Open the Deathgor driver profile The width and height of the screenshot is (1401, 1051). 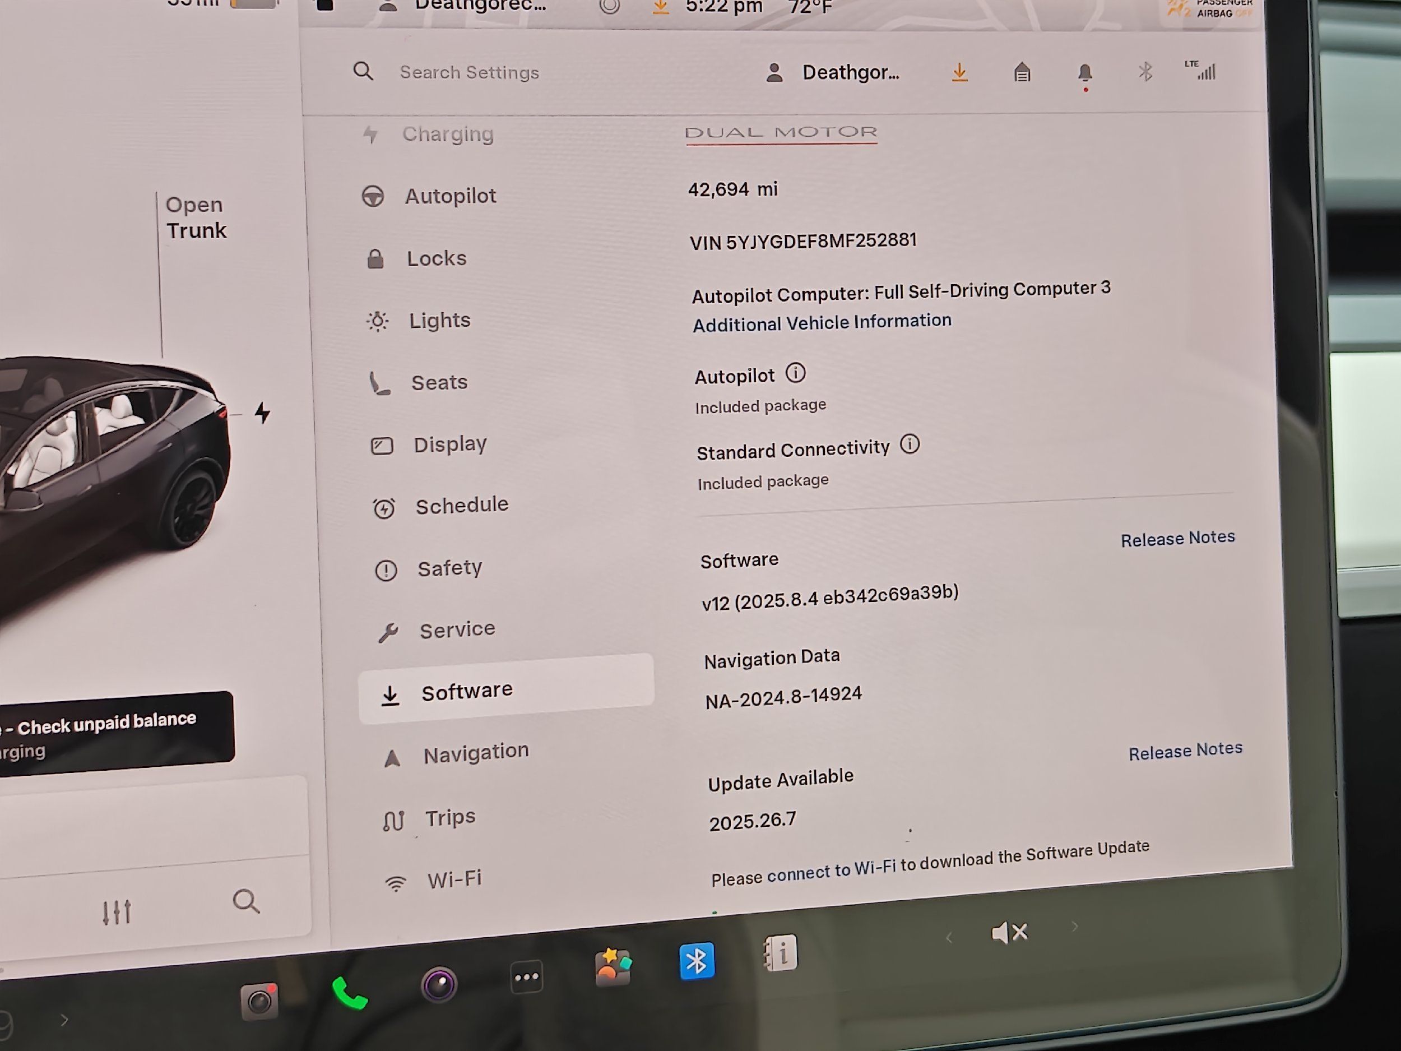(832, 72)
